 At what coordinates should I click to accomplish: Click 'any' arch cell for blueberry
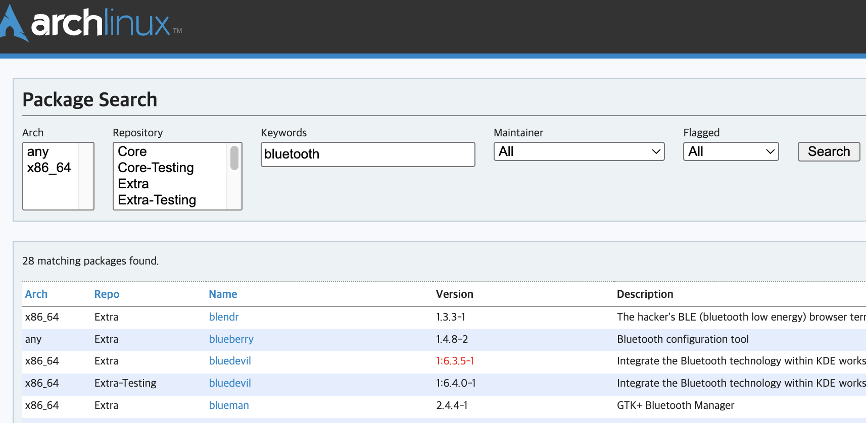tap(33, 339)
